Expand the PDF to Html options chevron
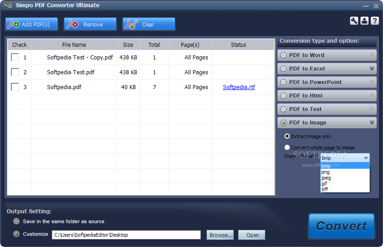Viewport: 383px width, 247px height. [x=372, y=95]
